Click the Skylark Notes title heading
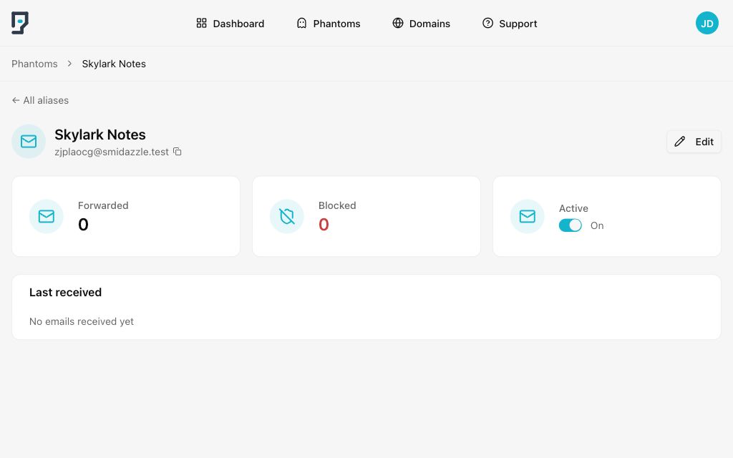Screen dimensions: 733x458 [x=100, y=135]
